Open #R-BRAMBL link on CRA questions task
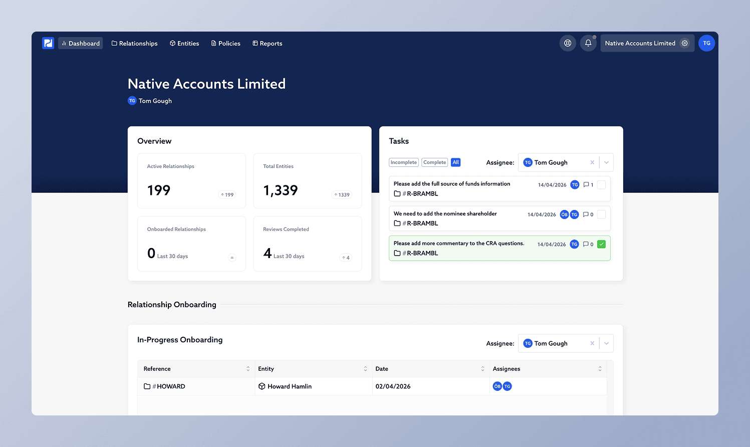The height and width of the screenshot is (447, 750). 416,253
